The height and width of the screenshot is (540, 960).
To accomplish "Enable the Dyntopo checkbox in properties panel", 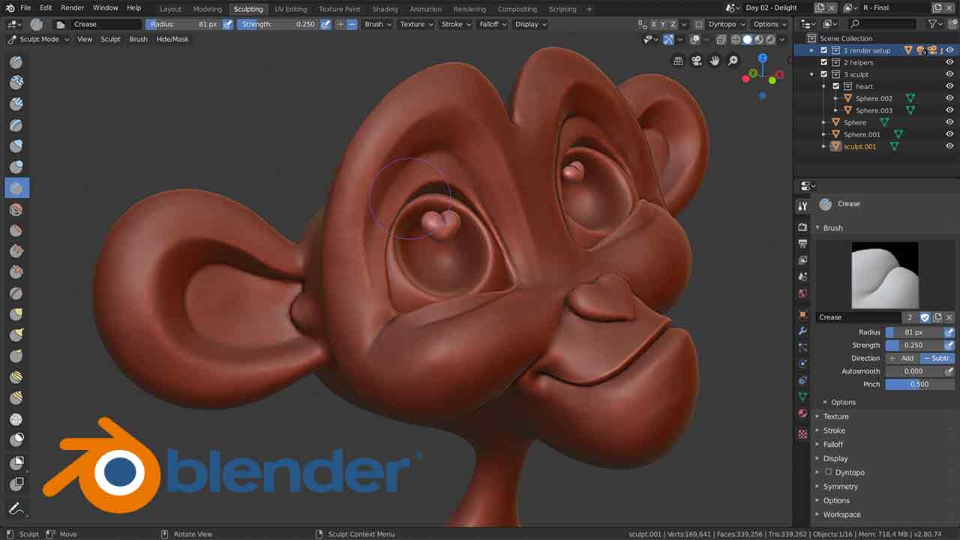I will 828,472.
